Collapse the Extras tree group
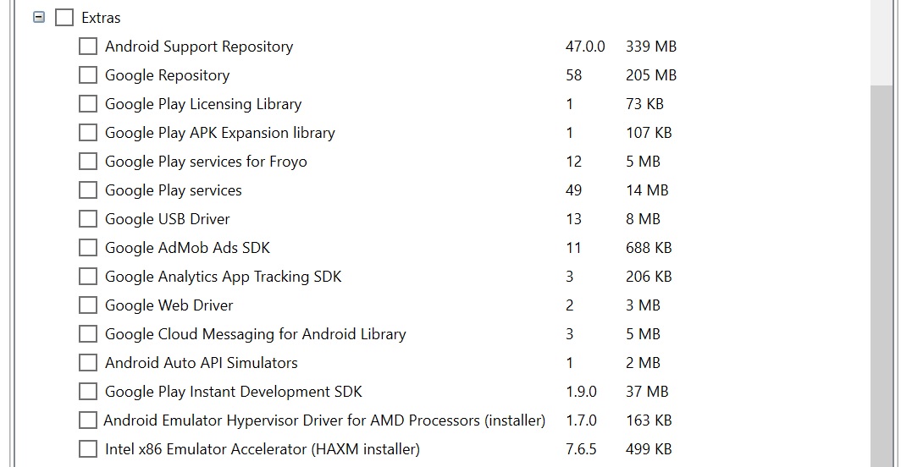This screenshot has height=467, width=912. point(39,18)
